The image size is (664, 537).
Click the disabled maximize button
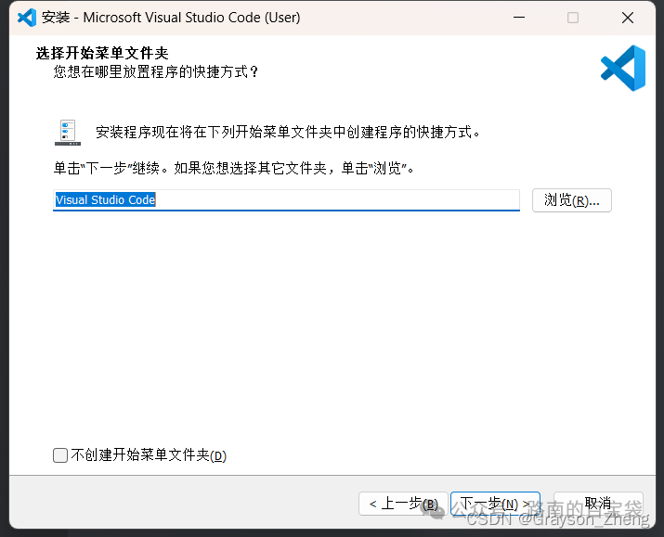pyautogui.click(x=573, y=18)
